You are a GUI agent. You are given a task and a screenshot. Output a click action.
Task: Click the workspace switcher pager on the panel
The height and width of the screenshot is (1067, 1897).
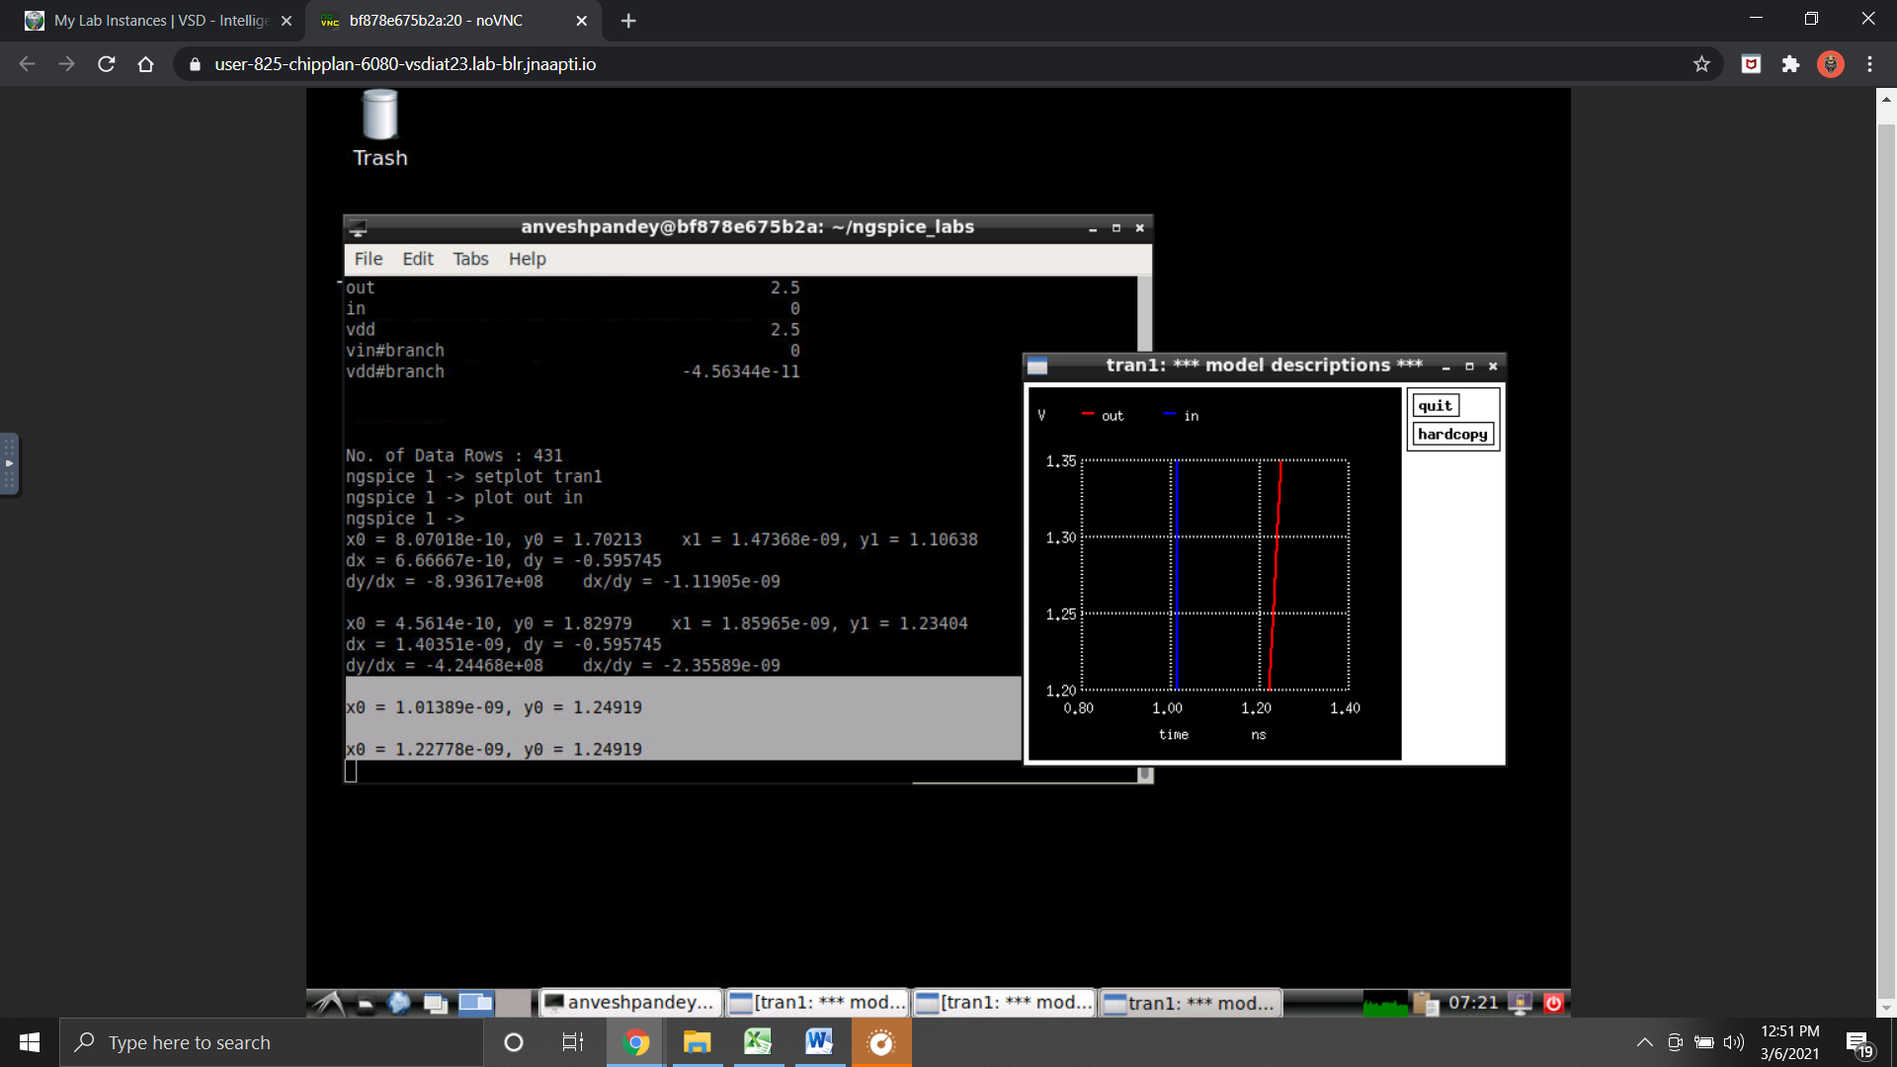(x=474, y=1002)
